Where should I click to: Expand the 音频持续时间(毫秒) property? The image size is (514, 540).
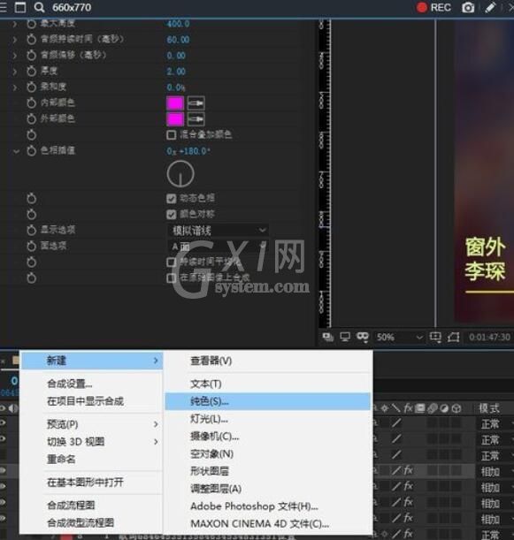(x=15, y=40)
